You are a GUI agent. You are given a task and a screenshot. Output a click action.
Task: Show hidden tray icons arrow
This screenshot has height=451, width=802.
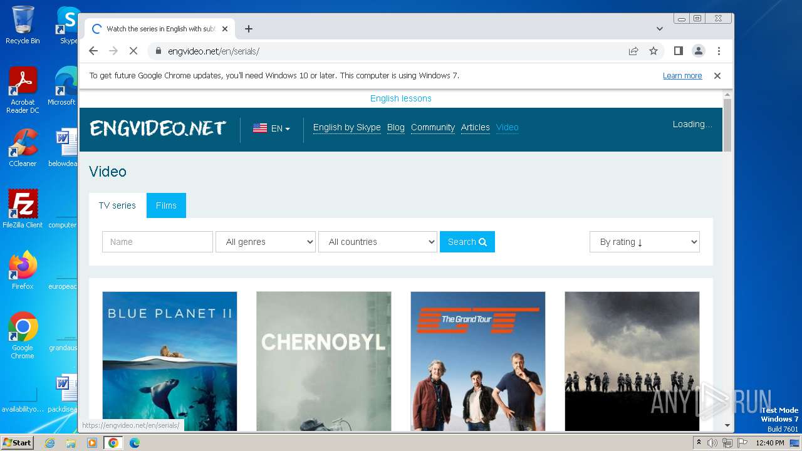[x=699, y=443]
